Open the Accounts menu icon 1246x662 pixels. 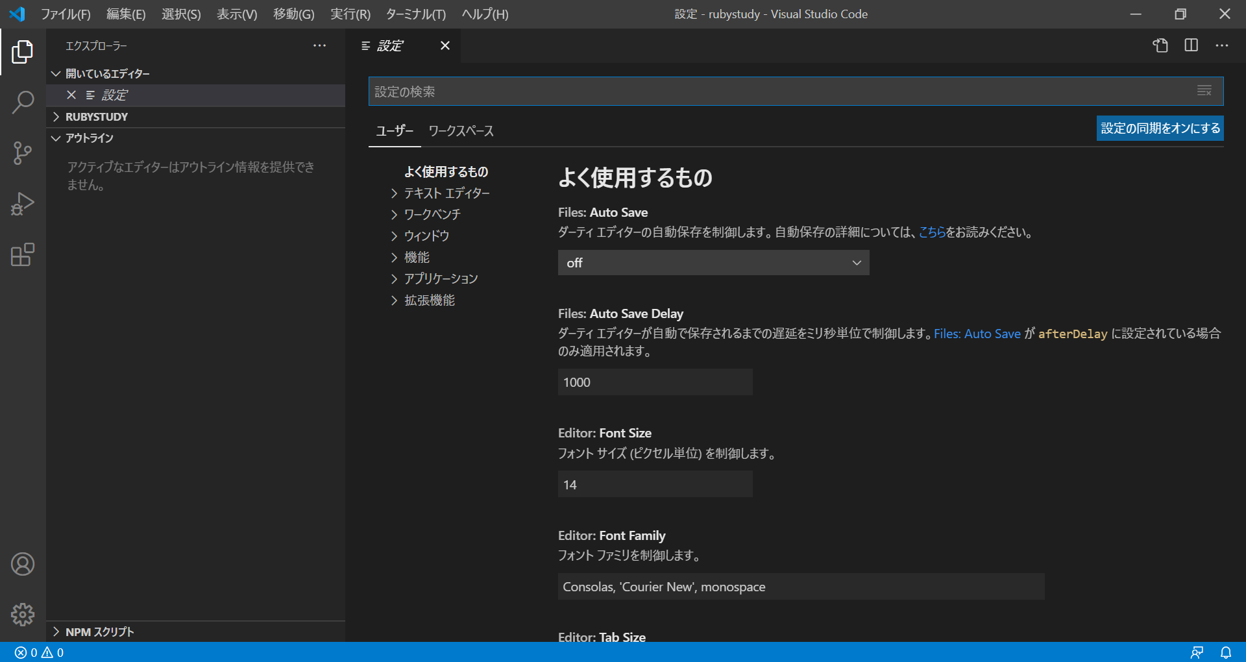23,564
